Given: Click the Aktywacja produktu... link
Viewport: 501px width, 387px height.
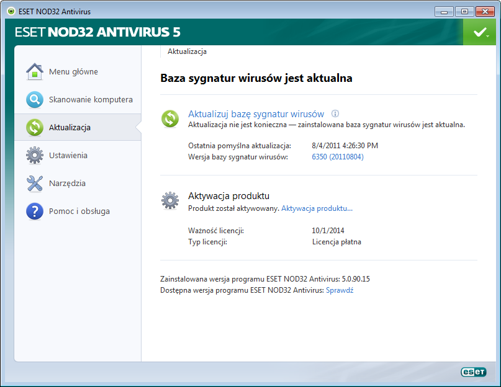Looking at the screenshot, I should 317,208.
